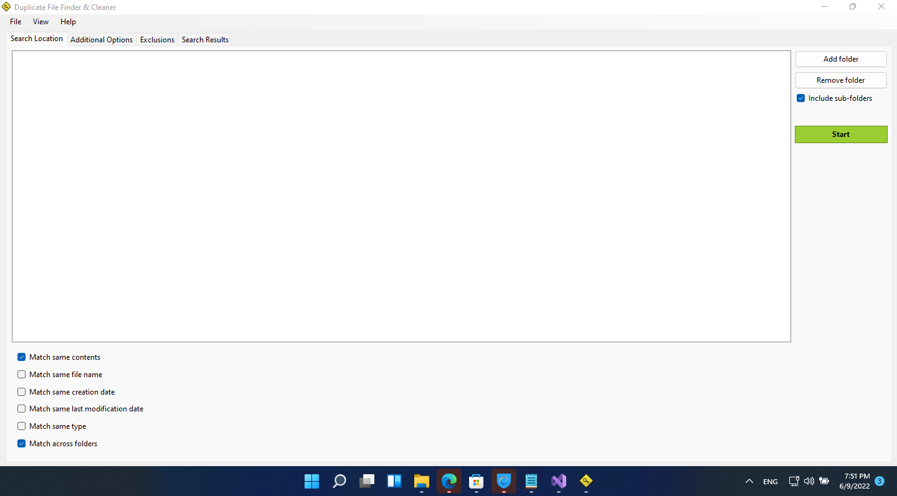897x496 pixels.
Task: Close the Duplicate File Finder window
Action: pos(881,7)
